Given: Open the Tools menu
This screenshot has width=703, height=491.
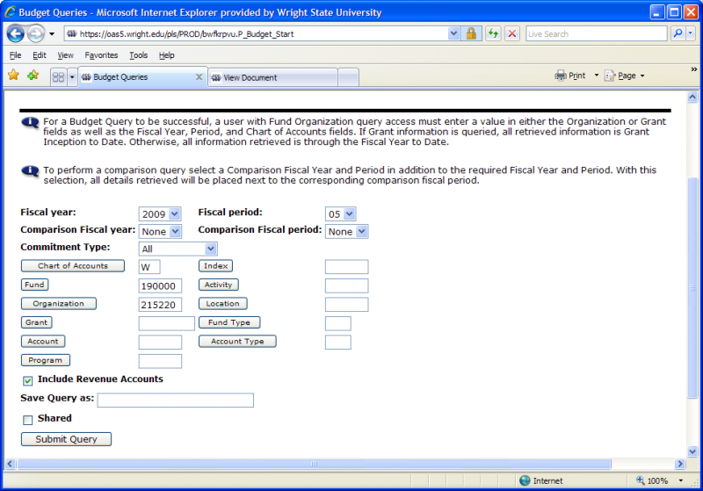Looking at the screenshot, I should click(x=139, y=55).
